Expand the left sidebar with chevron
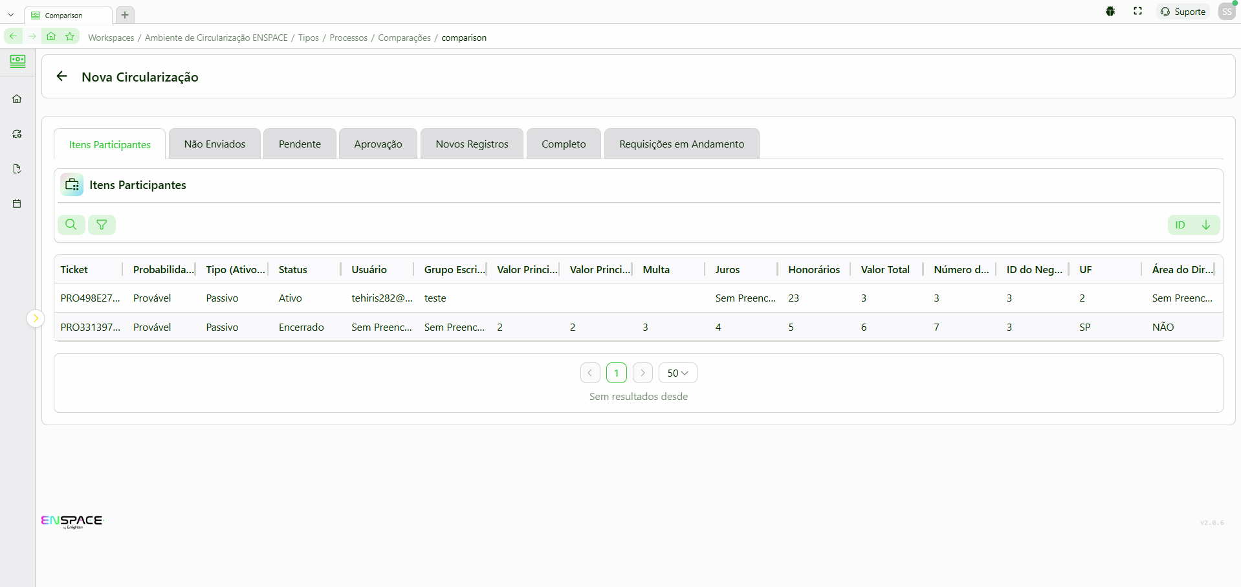This screenshot has height=587, width=1241. click(36, 318)
